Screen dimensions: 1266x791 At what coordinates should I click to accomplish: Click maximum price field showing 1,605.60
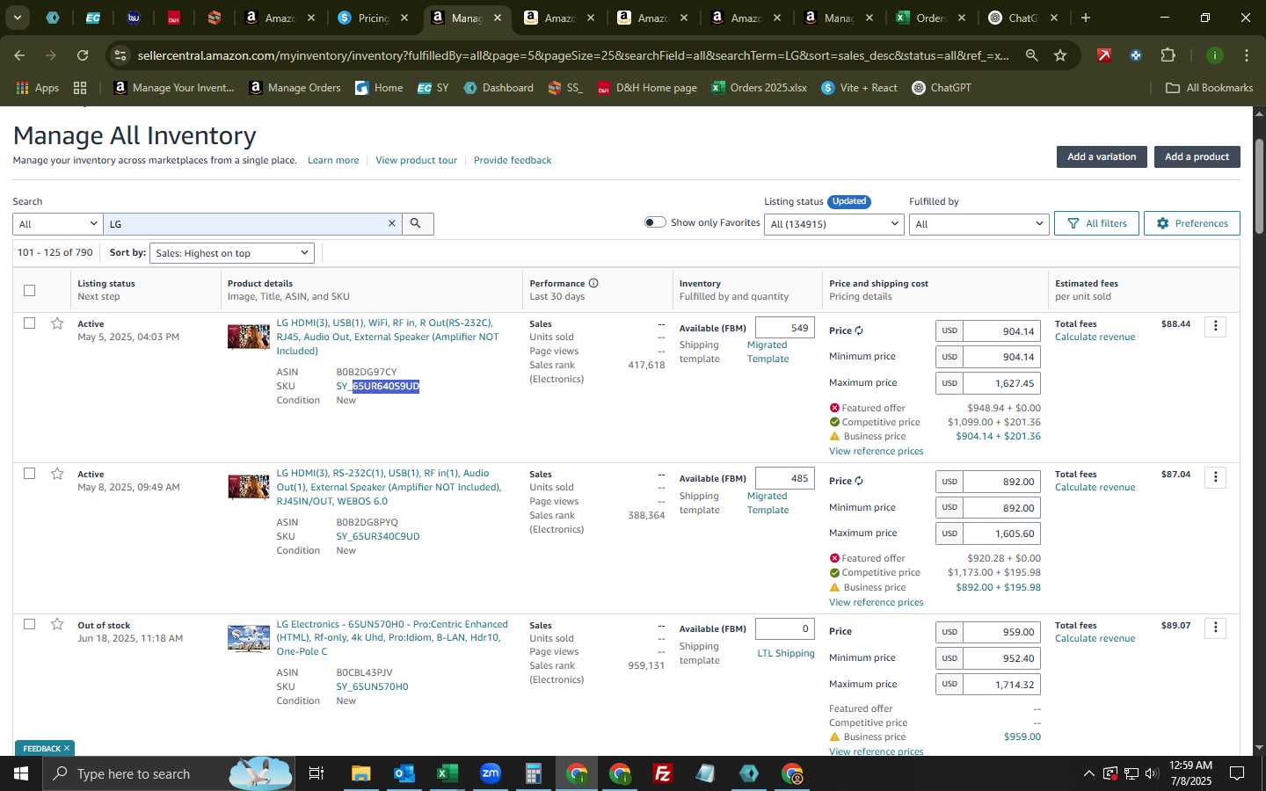tap(1001, 533)
